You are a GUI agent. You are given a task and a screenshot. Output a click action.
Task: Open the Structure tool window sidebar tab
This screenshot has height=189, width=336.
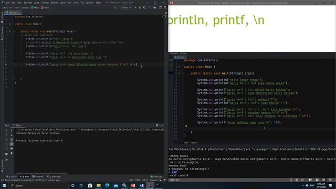coord(2,33)
